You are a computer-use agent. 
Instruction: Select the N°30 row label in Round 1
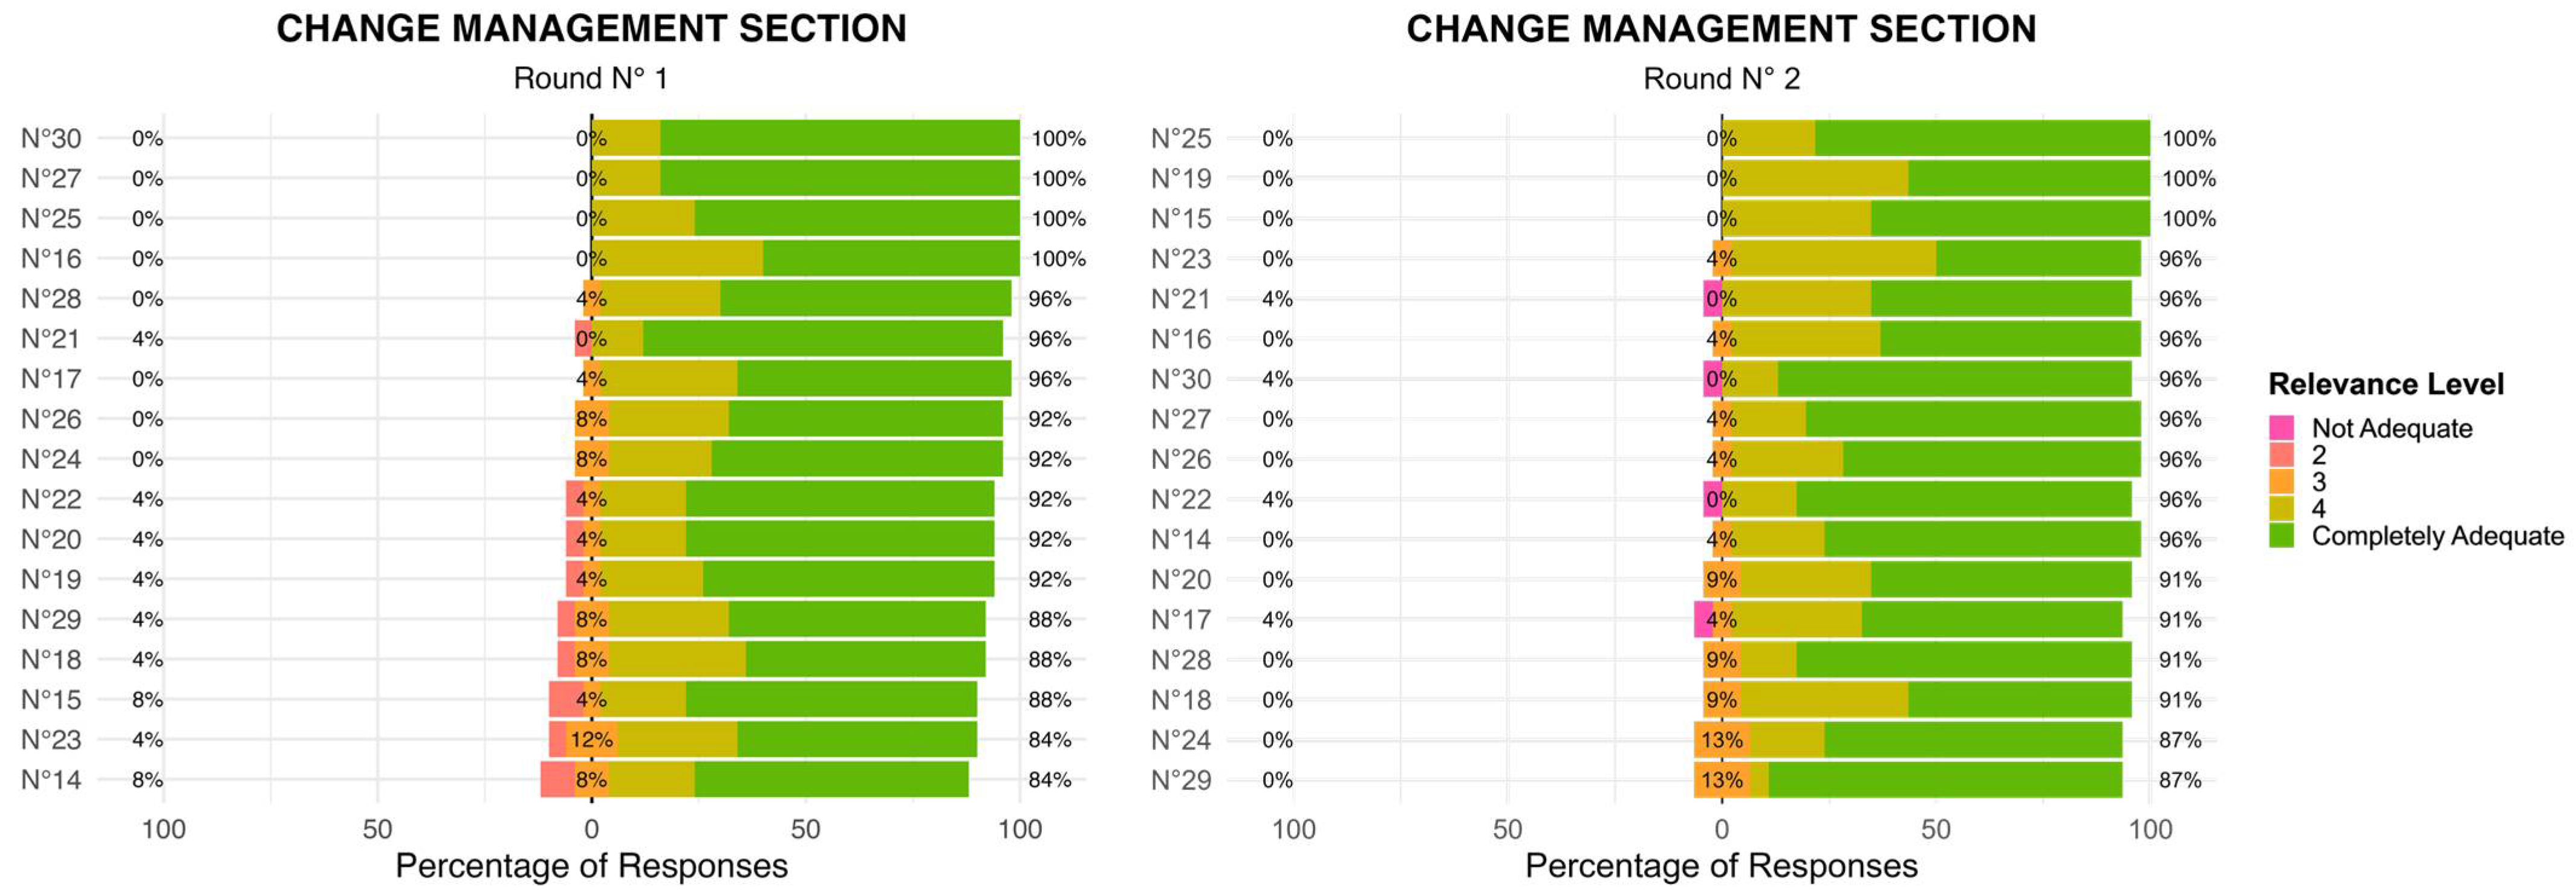[51, 139]
